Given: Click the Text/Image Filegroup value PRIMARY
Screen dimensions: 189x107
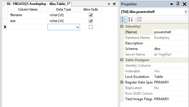Looking at the screenshot, I should tap(171, 99).
